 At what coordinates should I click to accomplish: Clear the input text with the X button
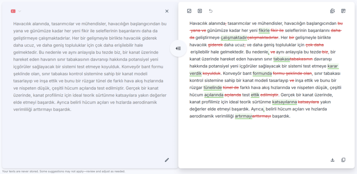click(x=167, y=11)
